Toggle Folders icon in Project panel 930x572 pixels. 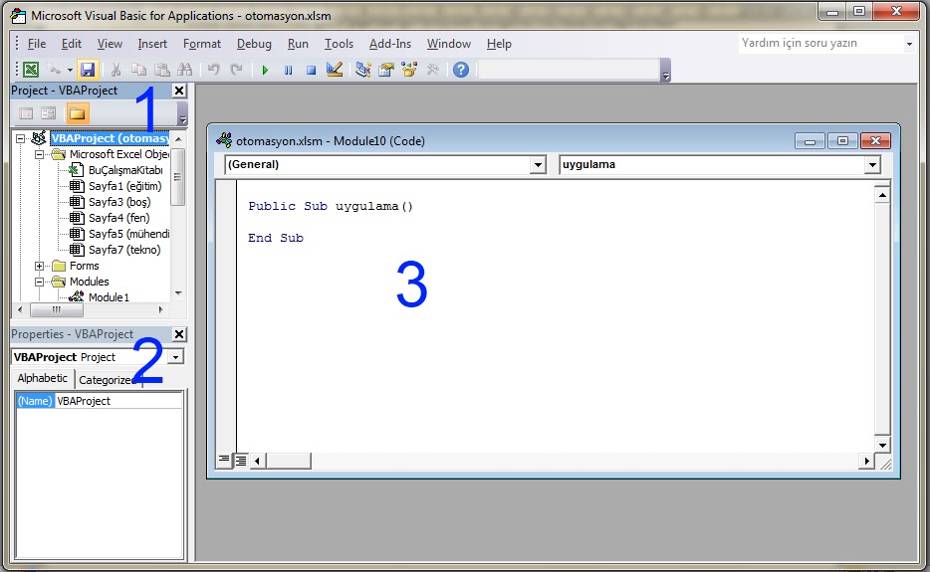77,113
